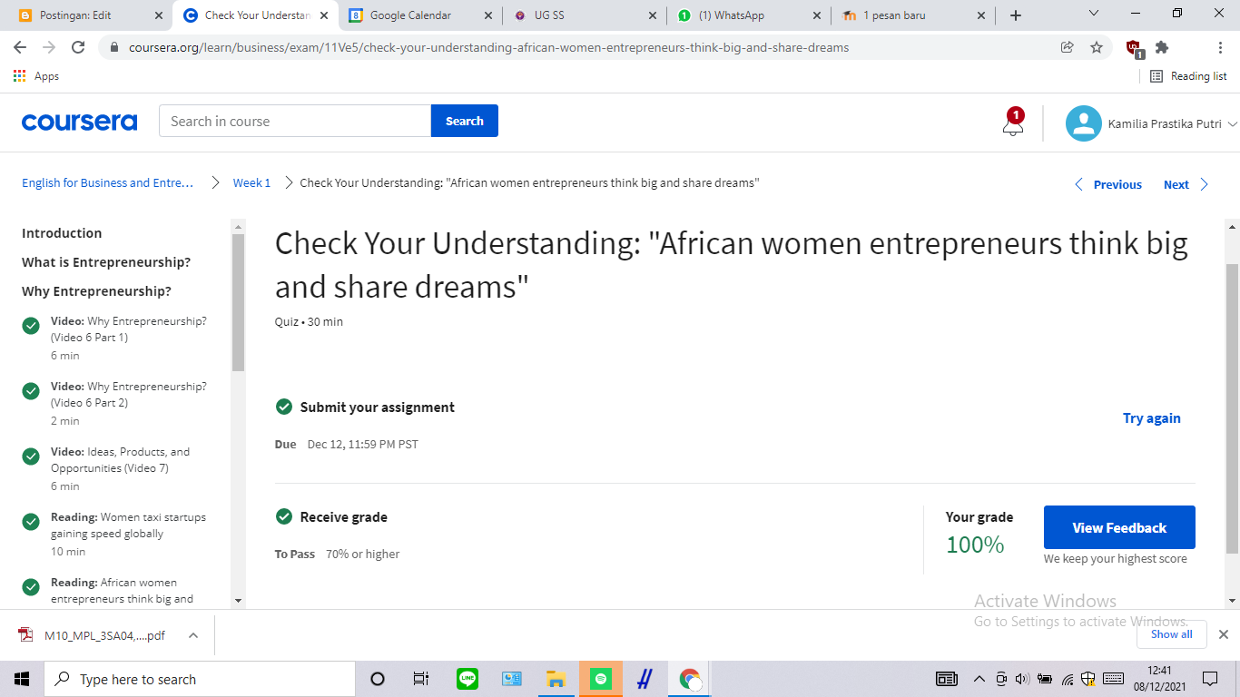Bookmark this page with the star icon
1240x697 pixels.
[x=1097, y=47]
